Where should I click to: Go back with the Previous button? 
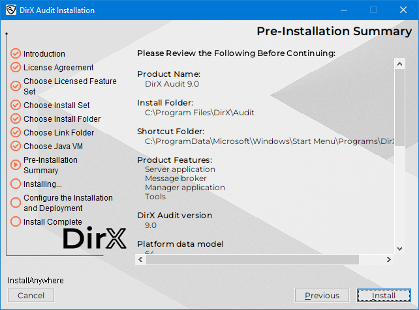pyautogui.click(x=322, y=296)
